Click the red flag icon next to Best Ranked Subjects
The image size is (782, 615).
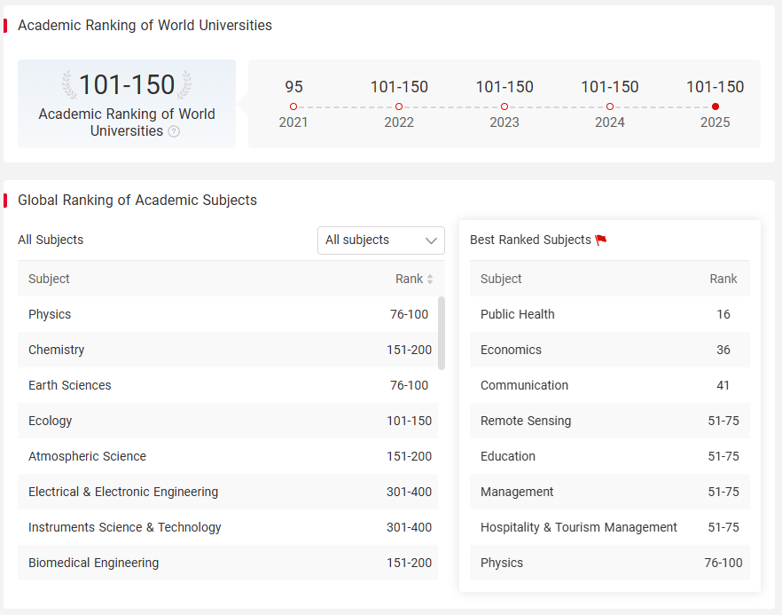(601, 240)
